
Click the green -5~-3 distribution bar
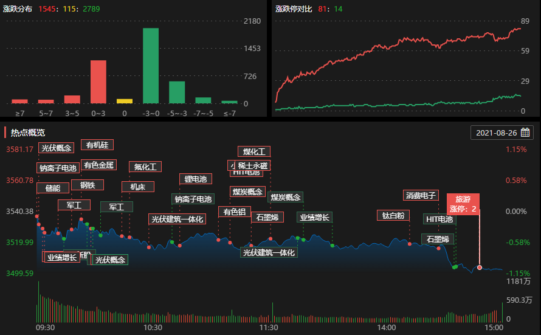click(x=177, y=92)
